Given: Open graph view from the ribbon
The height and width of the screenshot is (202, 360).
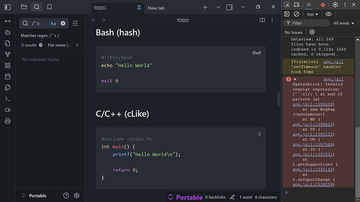Looking at the screenshot, I should [x=8, y=54].
